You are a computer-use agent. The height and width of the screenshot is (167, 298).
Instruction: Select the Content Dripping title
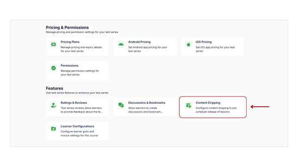(208, 103)
